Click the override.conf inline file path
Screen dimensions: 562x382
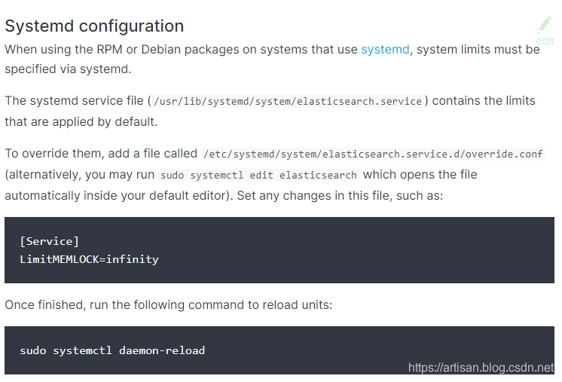coord(372,154)
